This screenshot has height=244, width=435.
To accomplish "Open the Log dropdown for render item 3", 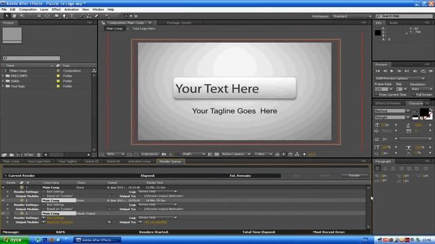I will 157,218.
